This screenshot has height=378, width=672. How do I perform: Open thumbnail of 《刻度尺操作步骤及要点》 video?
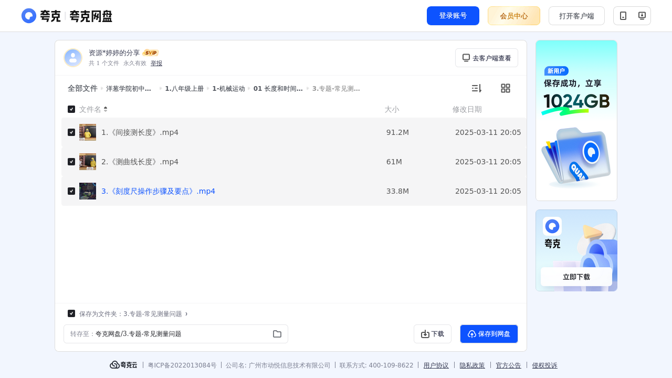[x=88, y=191]
